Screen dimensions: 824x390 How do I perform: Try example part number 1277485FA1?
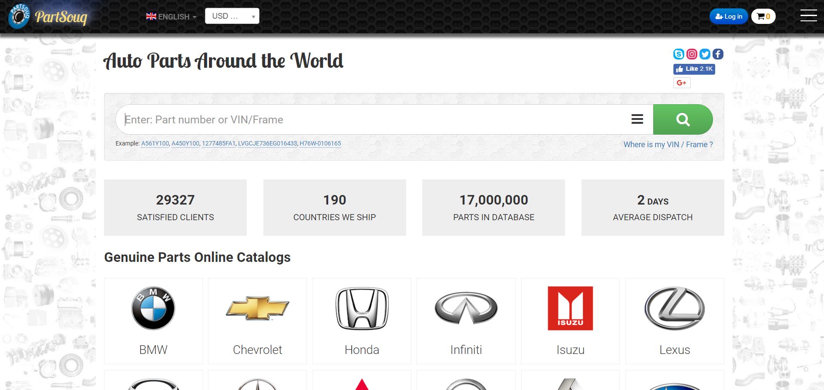219,144
